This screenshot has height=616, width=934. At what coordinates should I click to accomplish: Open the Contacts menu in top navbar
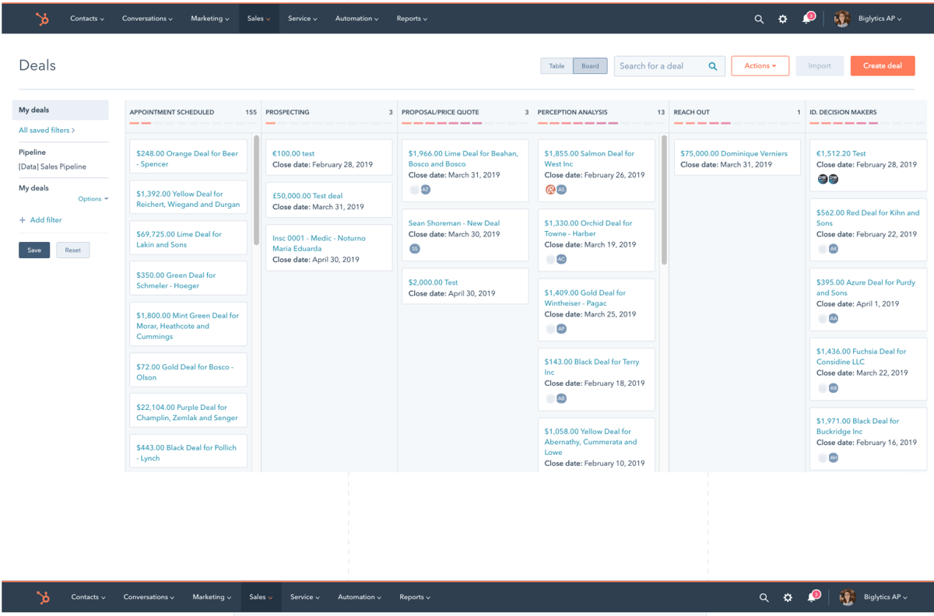click(87, 19)
